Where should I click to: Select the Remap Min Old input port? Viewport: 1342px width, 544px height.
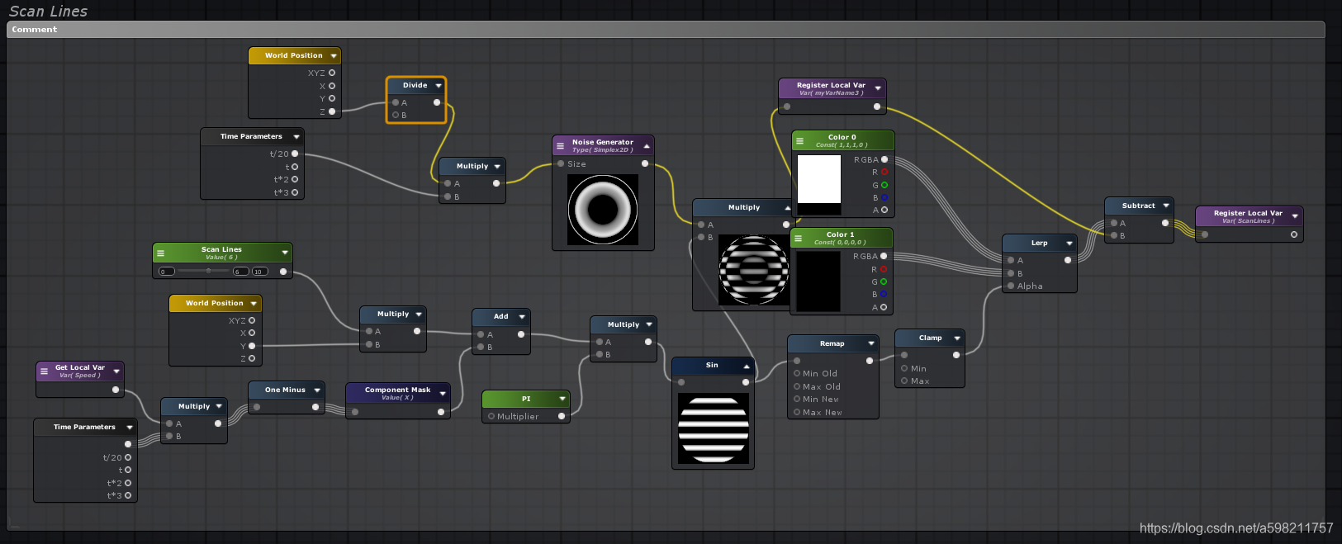(797, 373)
